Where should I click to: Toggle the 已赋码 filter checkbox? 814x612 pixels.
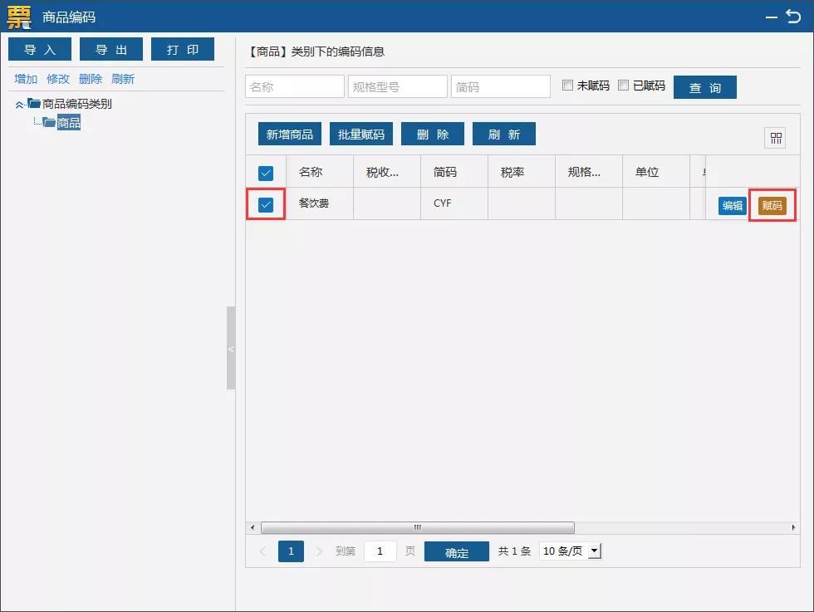tap(623, 86)
